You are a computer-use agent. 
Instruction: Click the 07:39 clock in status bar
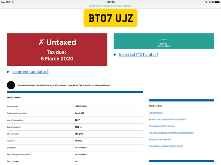tap(111, 2)
